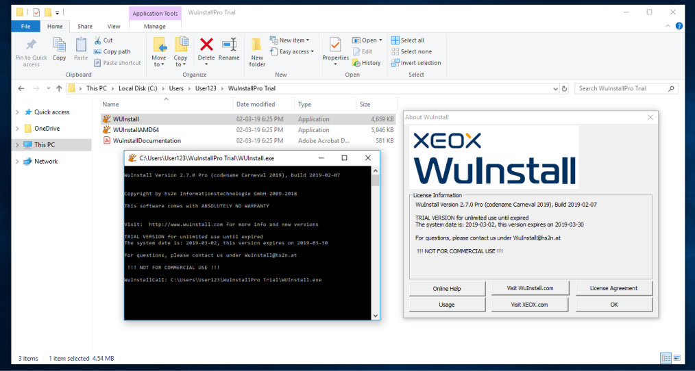Expand the Easy access dropdown

pos(292,51)
